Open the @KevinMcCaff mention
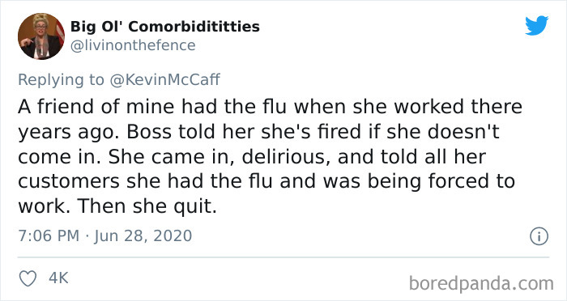Screen dimensions: 567x301 [164, 79]
